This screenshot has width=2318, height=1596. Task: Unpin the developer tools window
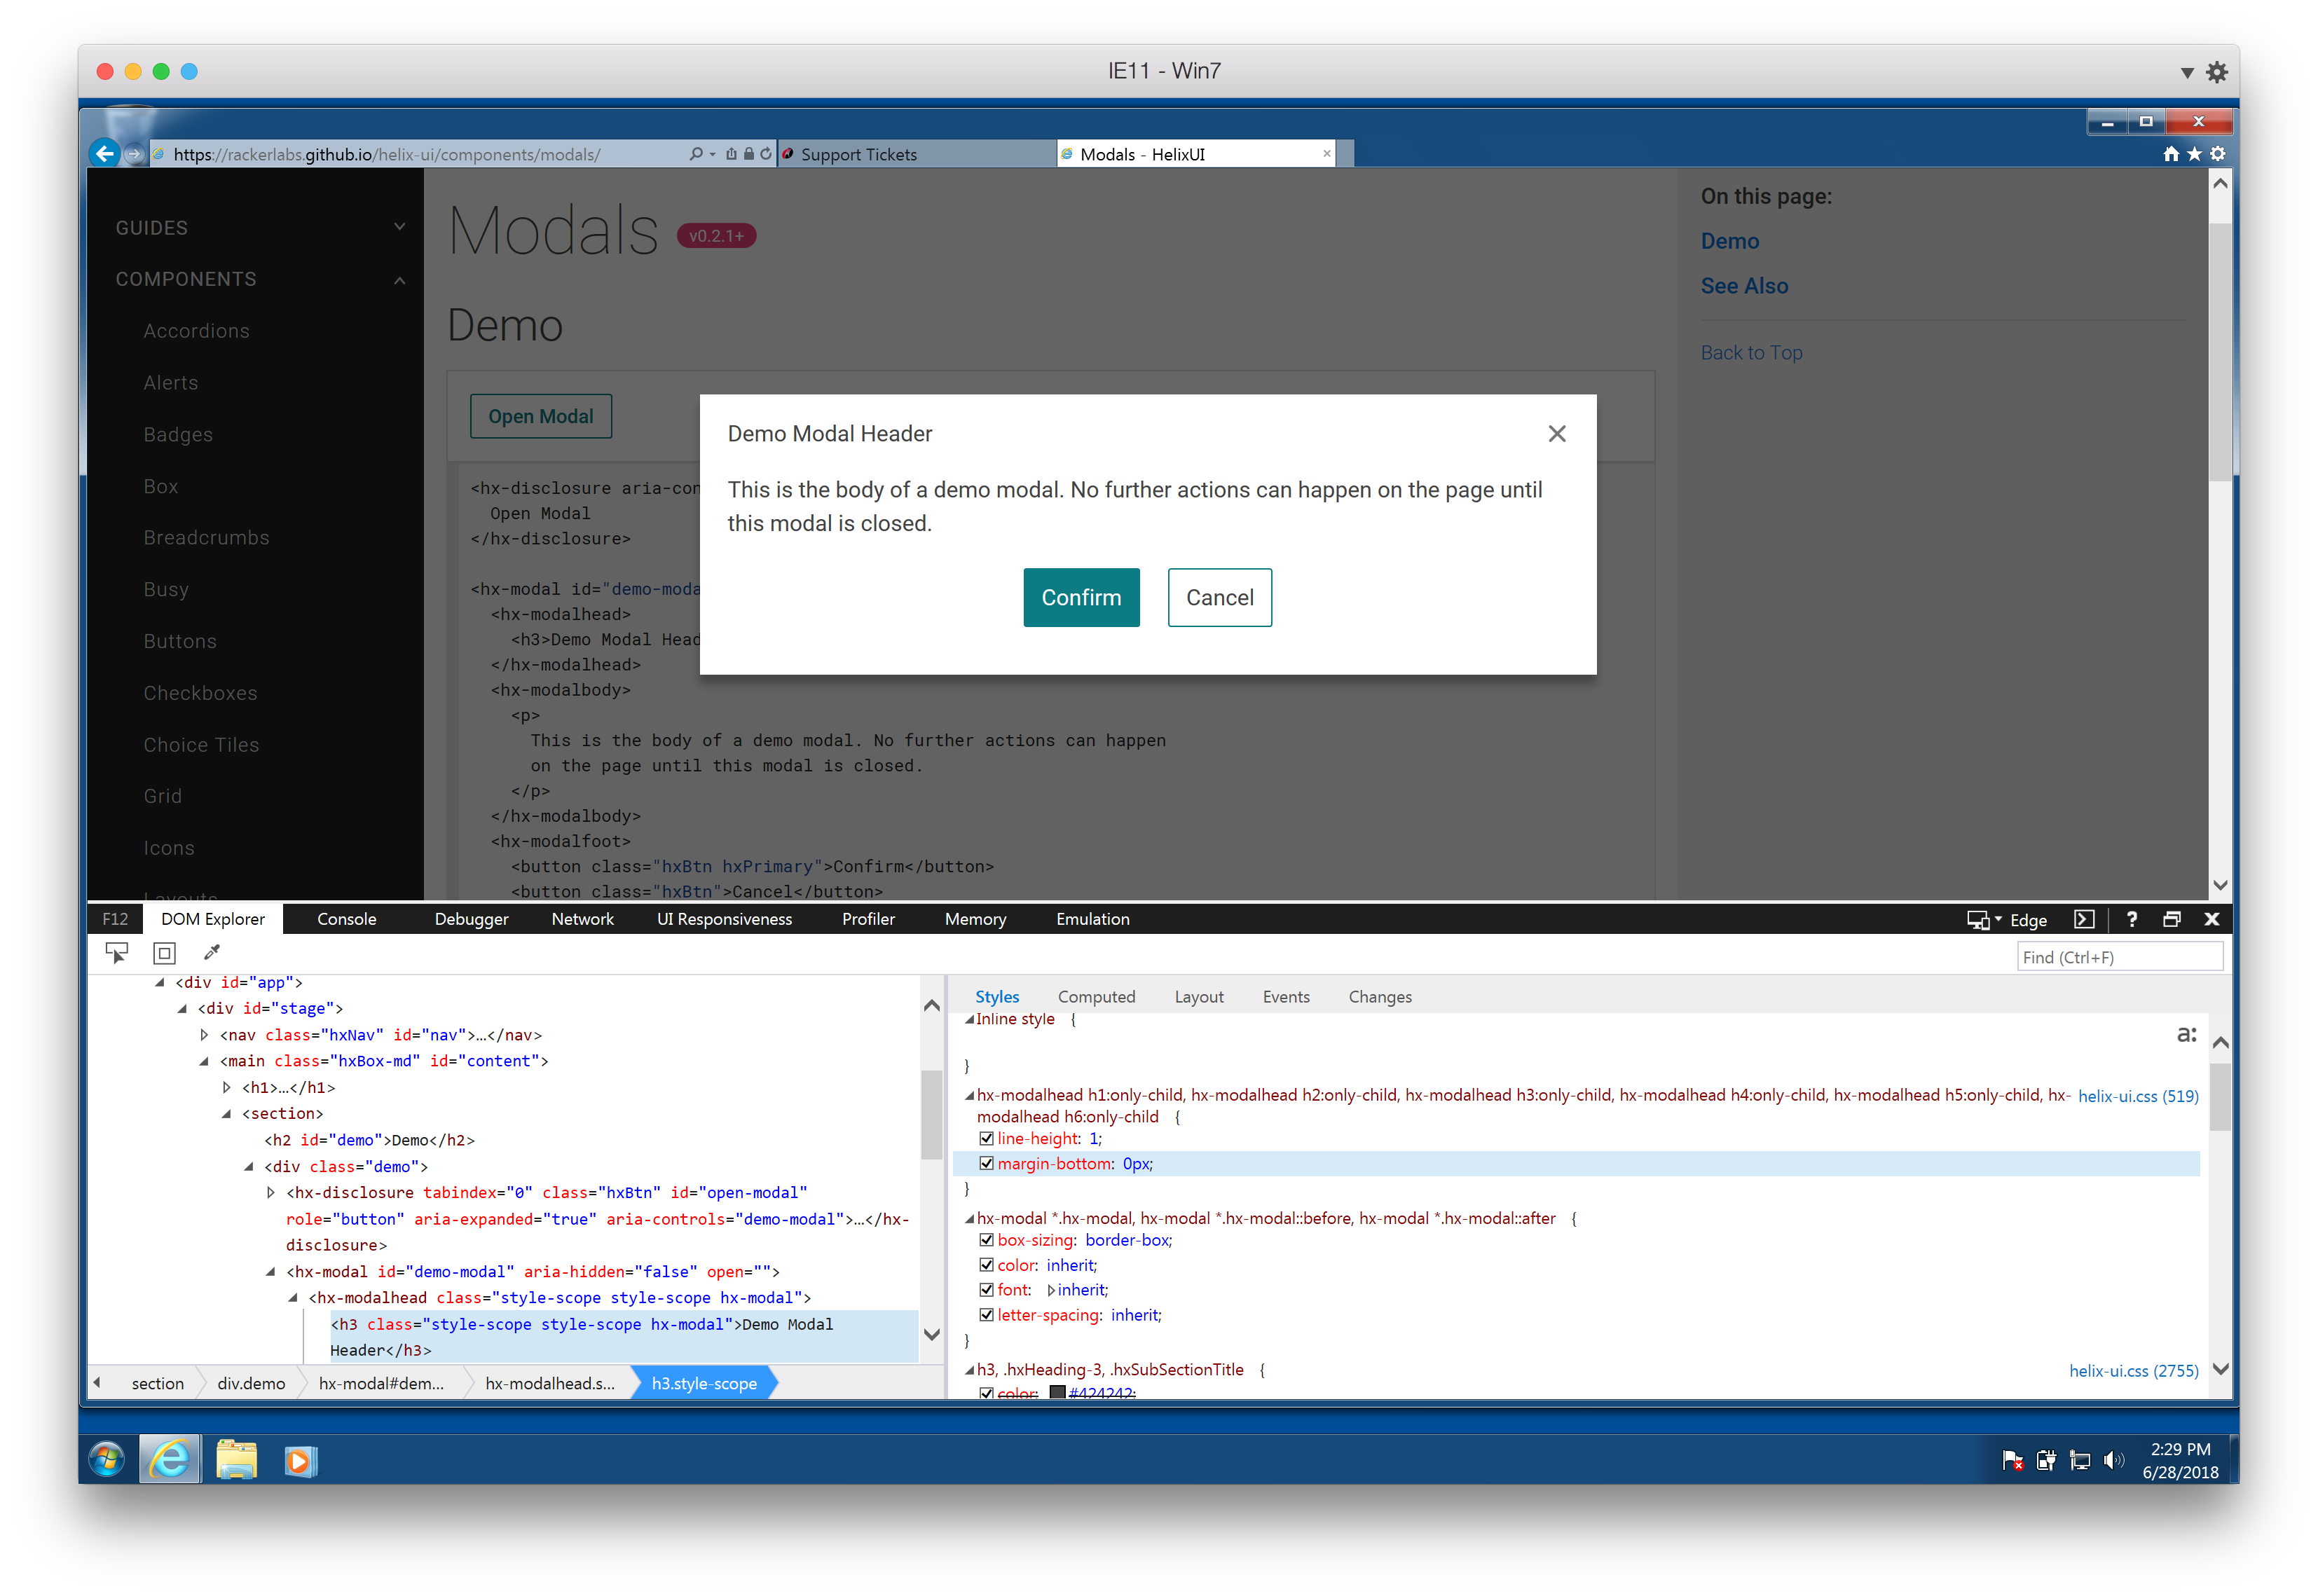click(2171, 919)
